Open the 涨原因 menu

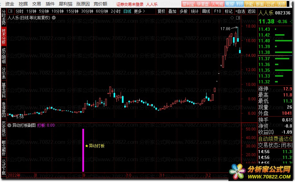[83, 4]
